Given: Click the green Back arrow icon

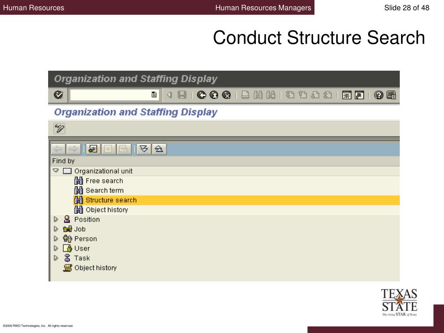Looking at the screenshot, I should [x=201, y=95].
